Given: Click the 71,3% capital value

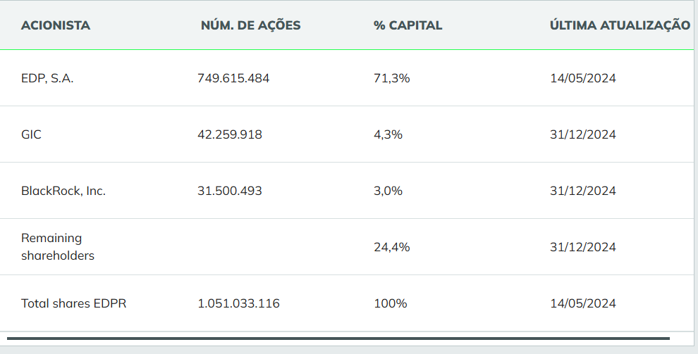Looking at the screenshot, I should point(391,78).
